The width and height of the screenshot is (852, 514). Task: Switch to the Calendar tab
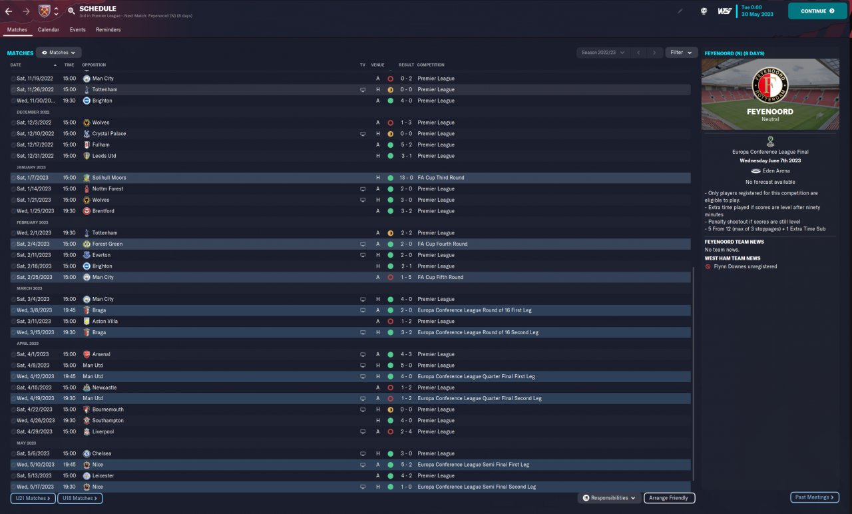tap(49, 30)
